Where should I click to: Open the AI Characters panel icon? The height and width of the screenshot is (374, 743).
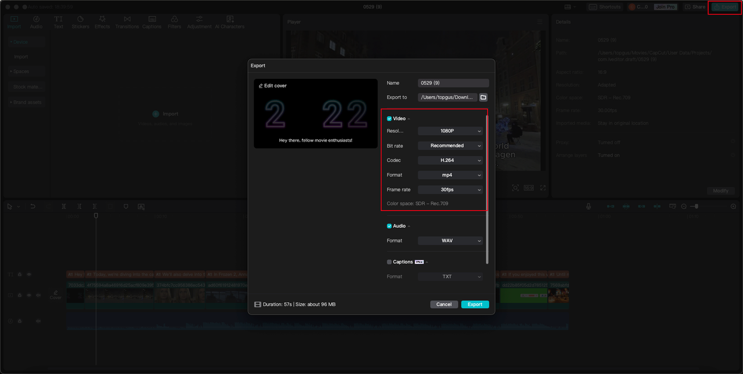click(230, 19)
